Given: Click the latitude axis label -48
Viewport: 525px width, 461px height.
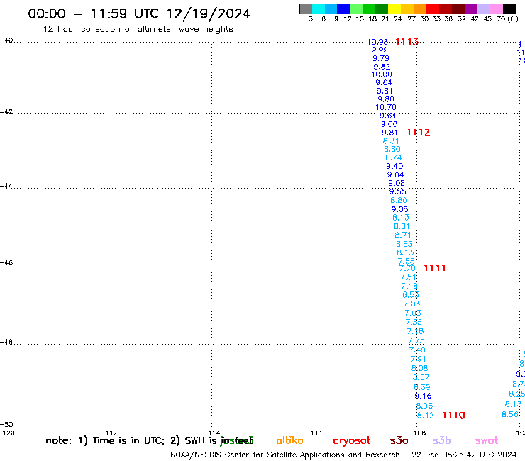Looking at the screenshot, I should pos(6,342).
